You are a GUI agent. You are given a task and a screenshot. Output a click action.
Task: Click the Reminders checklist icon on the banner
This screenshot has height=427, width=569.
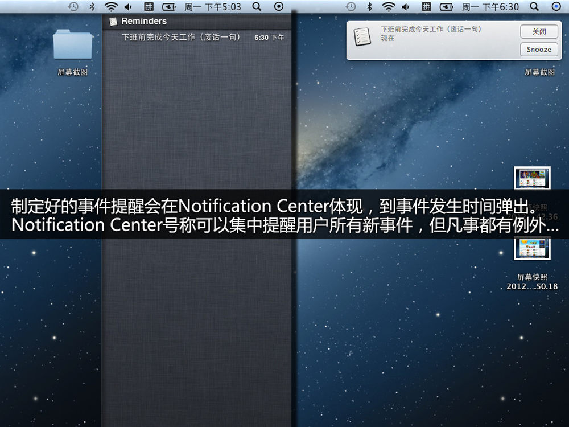(362, 36)
